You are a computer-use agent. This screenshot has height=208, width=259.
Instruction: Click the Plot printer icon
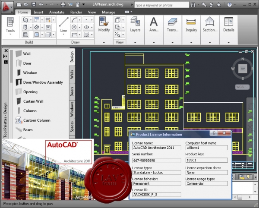(x=63, y=4)
